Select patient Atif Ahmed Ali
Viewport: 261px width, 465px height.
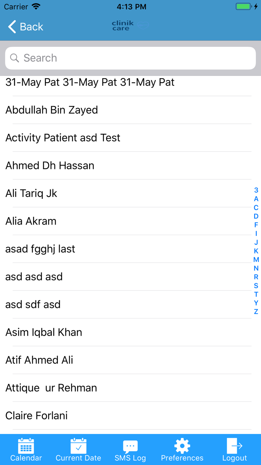39,360
